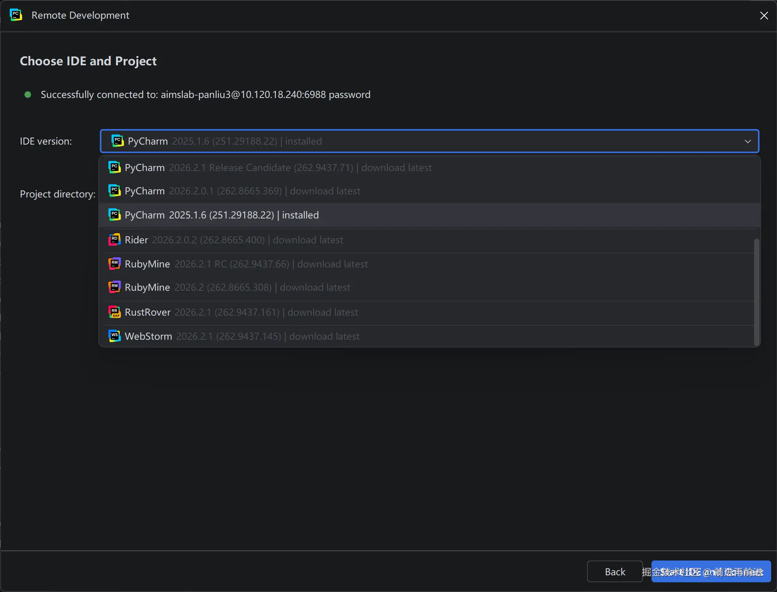The image size is (777, 592).
Task: Click the icon beside PyCharm 2026.2.1 Release Candidate
Action: pyautogui.click(x=114, y=168)
